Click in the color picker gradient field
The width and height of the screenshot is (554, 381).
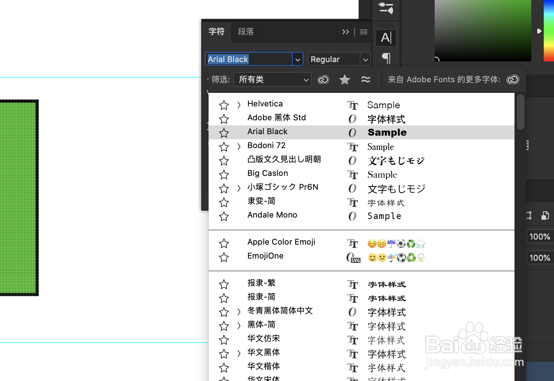point(483,31)
